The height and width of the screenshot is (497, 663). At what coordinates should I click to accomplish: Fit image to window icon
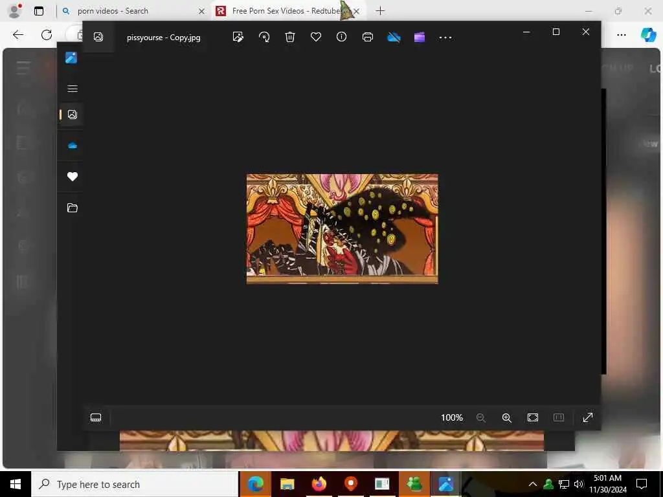coord(533,417)
